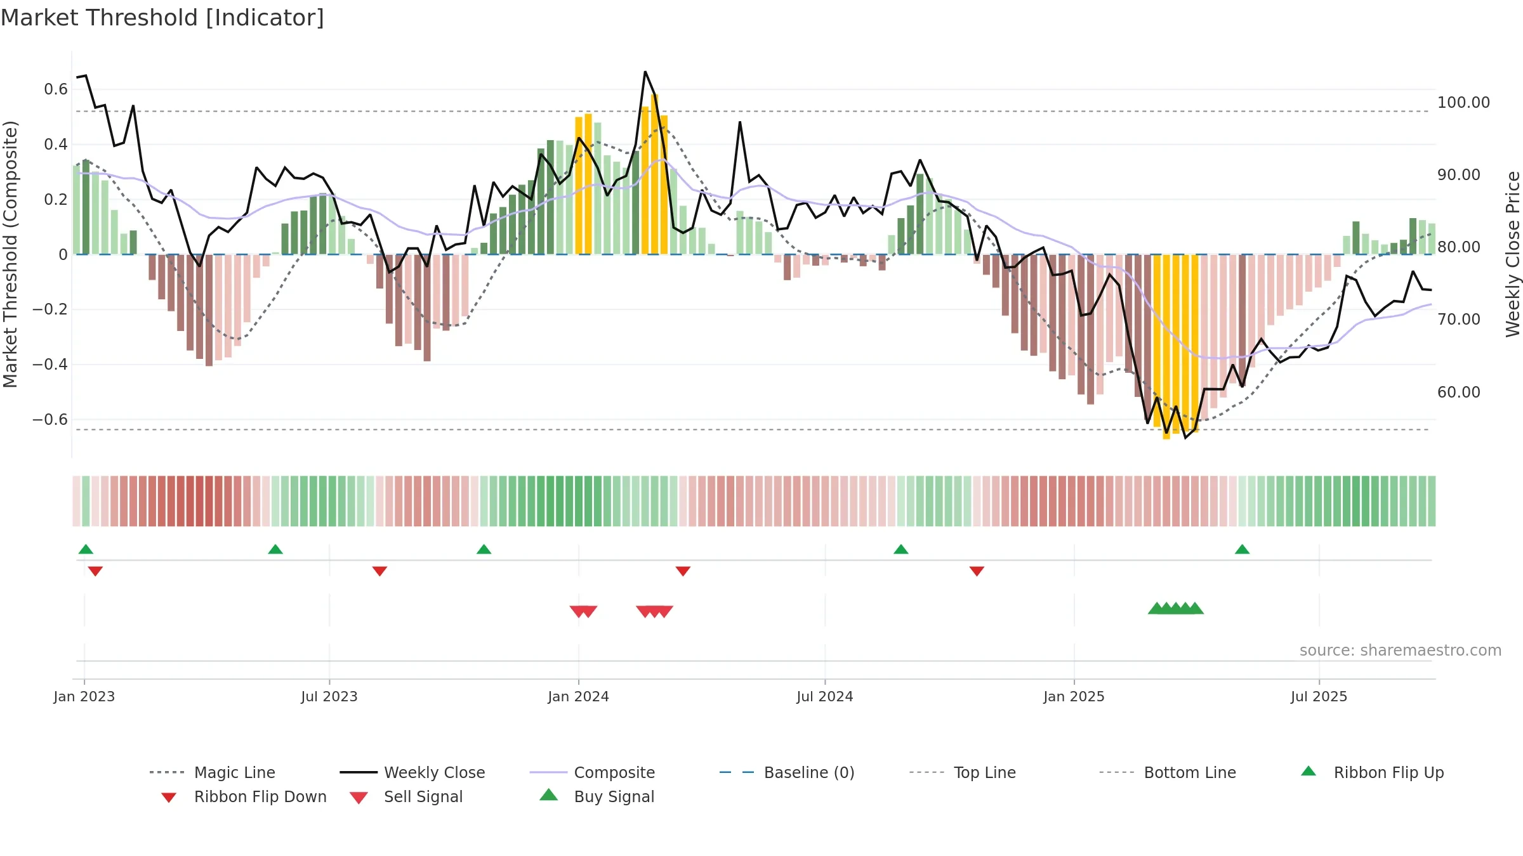1523x856 pixels.
Task: Click the 100.00 price axis label
Action: [x=1464, y=103]
